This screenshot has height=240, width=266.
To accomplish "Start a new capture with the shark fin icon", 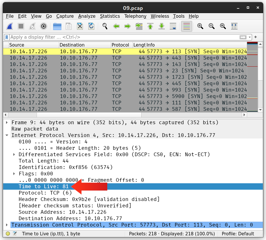I will tap(10, 26).
